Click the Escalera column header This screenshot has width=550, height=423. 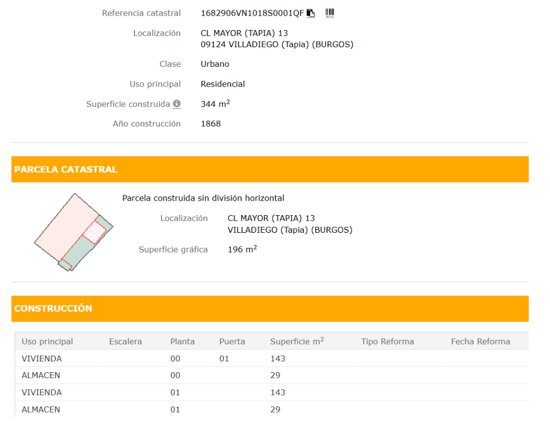pyautogui.click(x=125, y=342)
